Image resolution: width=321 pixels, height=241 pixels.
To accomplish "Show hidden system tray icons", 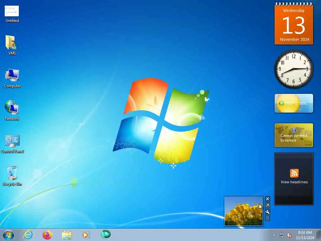I will click(x=274, y=235).
